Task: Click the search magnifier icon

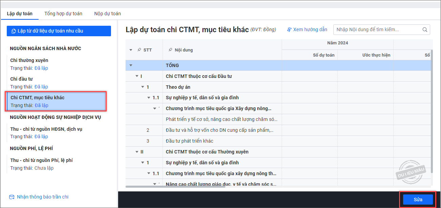Action: (425, 29)
